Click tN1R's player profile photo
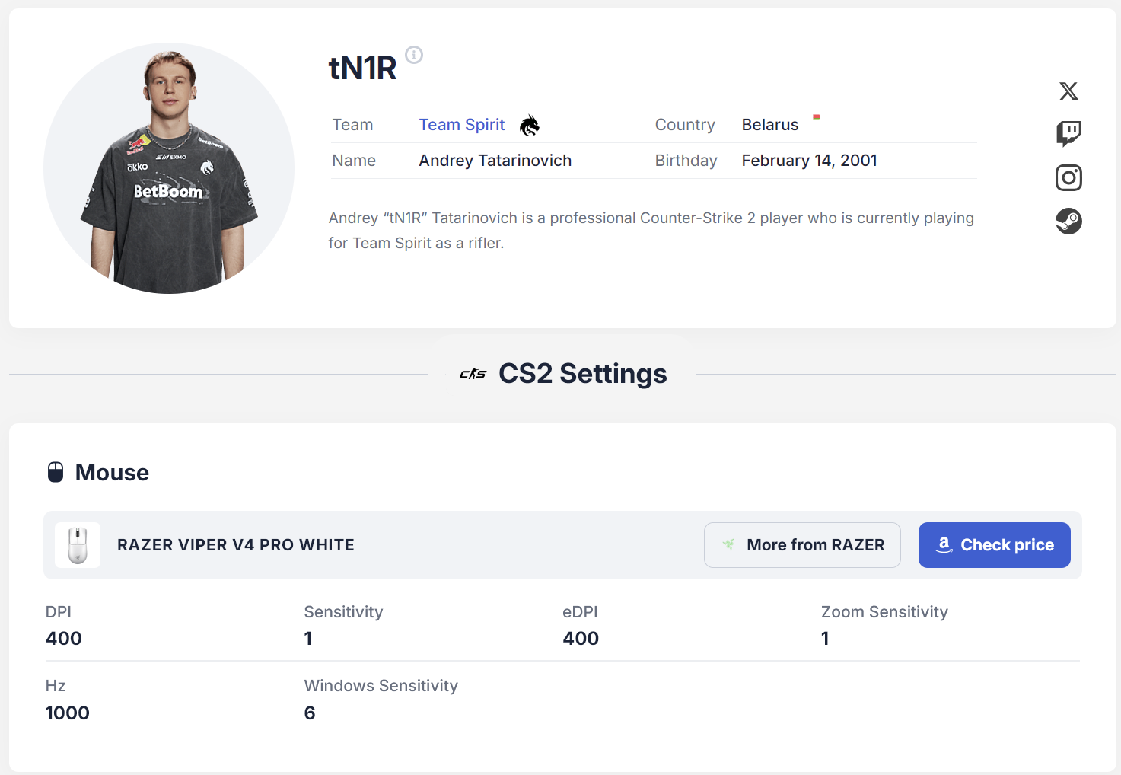 [x=169, y=168]
